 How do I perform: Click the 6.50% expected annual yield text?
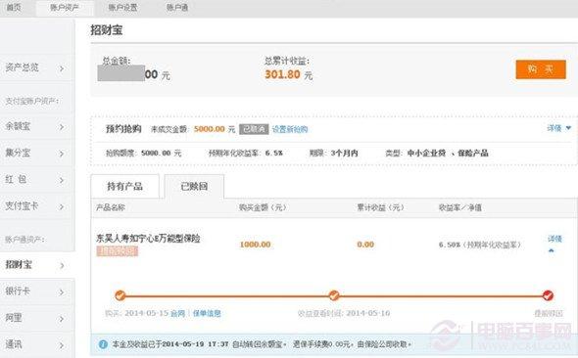click(480, 245)
